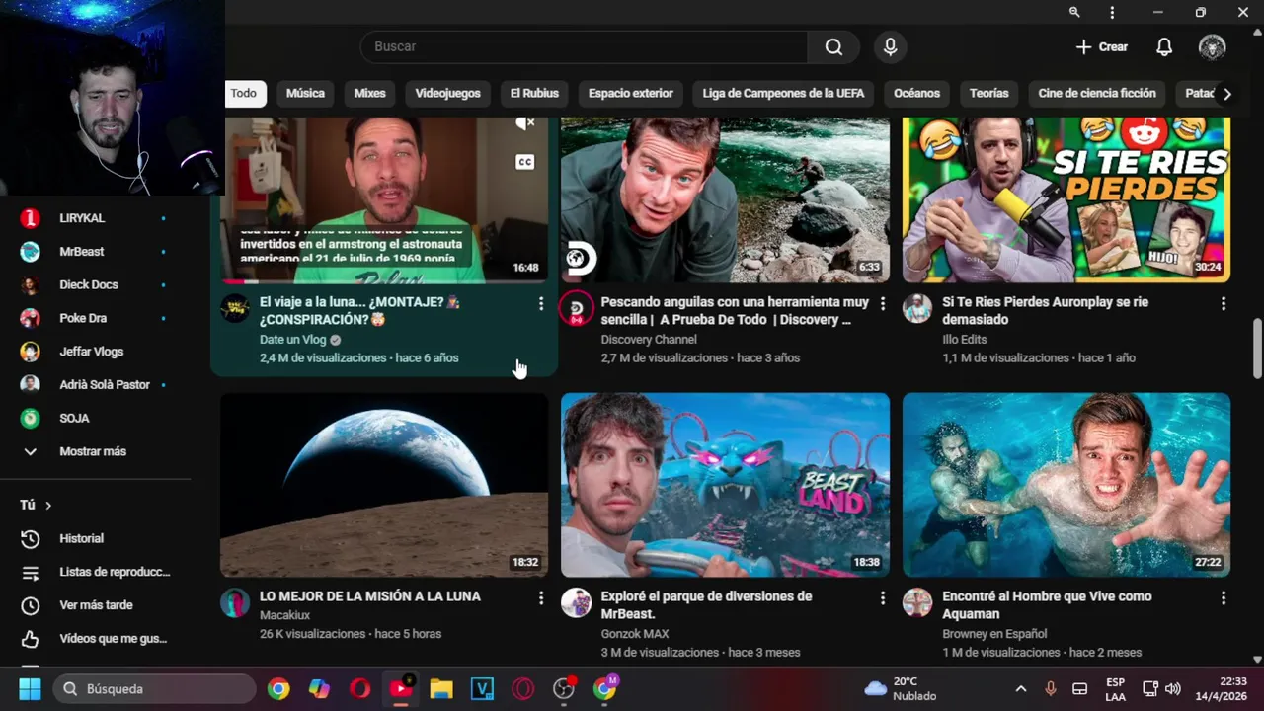The height and width of the screenshot is (711, 1264).
Task: Open File Explorer from the taskbar
Action: [441, 688]
